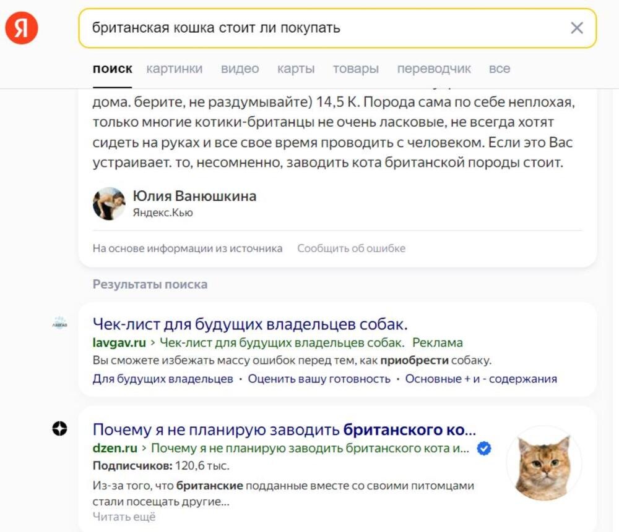Click the Яндекс.Кью source label
619x532 pixels.
(163, 213)
